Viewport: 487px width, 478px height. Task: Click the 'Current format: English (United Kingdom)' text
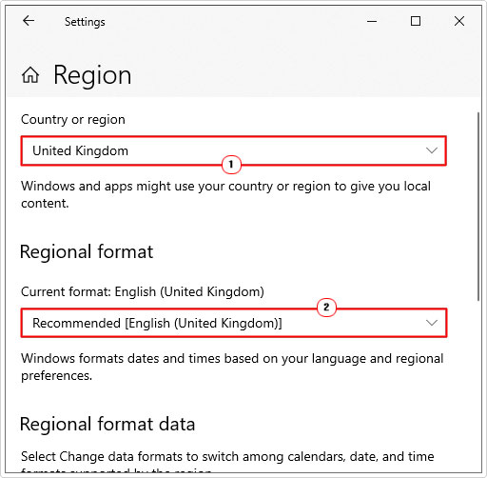pyautogui.click(x=143, y=291)
